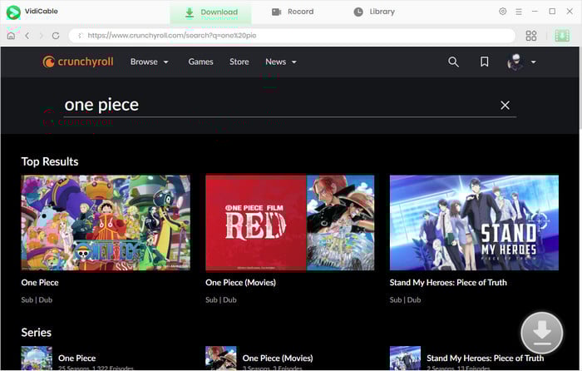Clear the search with X icon

(x=505, y=106)
